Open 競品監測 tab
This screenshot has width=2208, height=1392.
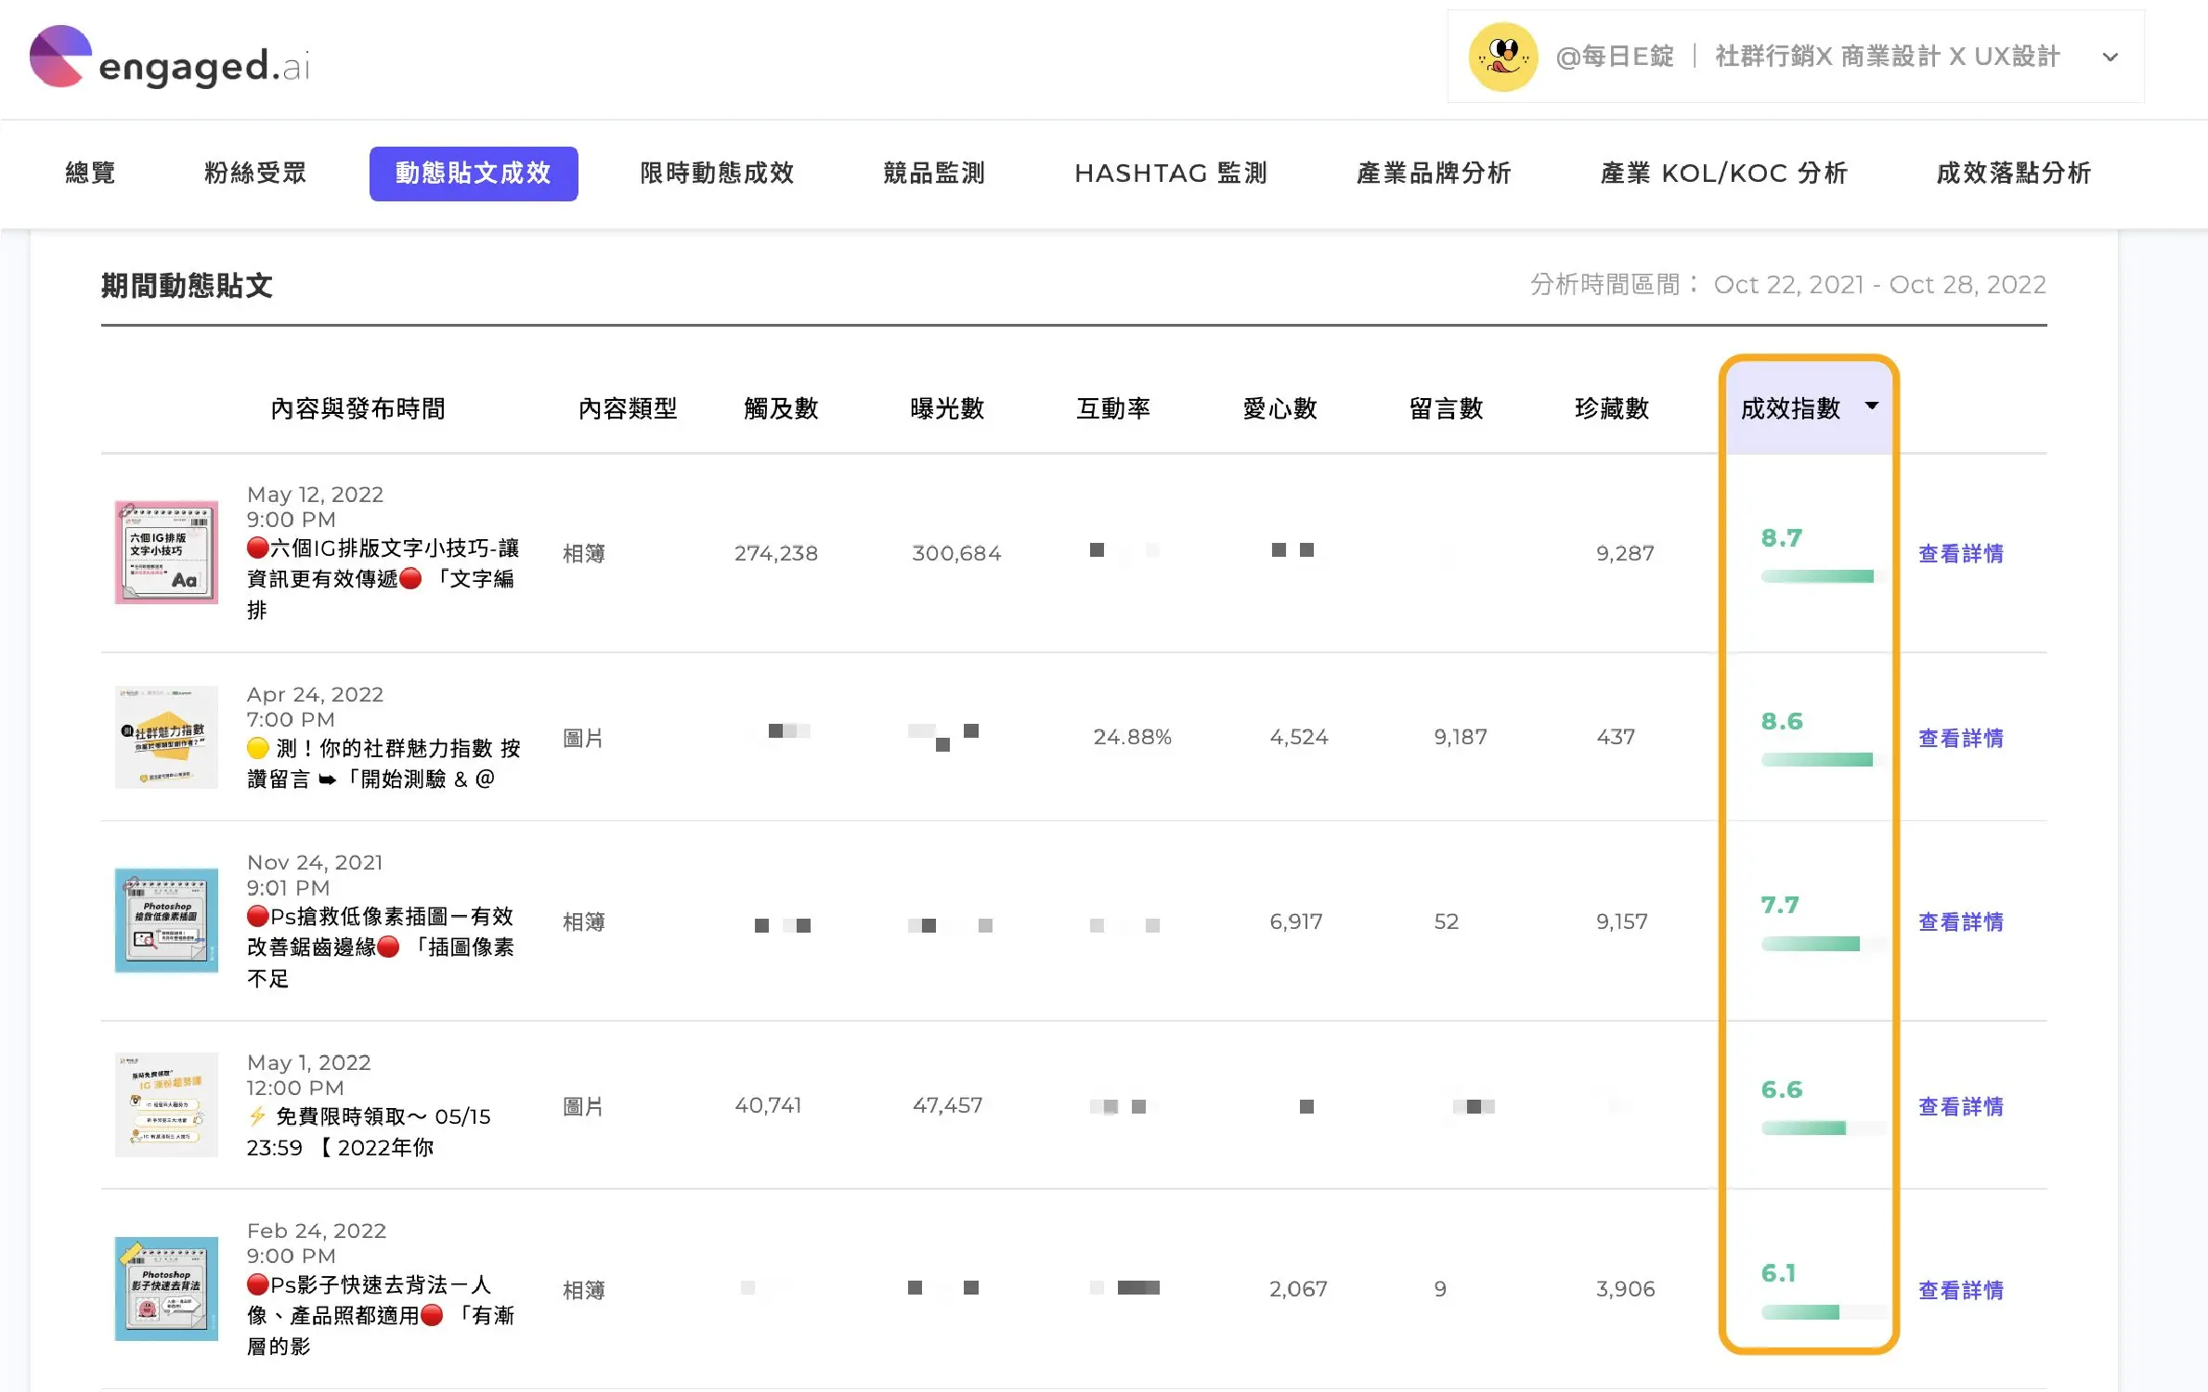(x=934, y=173)
